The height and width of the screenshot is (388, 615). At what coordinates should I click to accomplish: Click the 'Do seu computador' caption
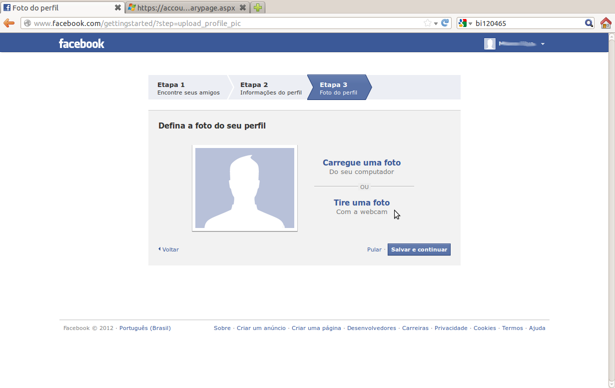click(362, 172)
